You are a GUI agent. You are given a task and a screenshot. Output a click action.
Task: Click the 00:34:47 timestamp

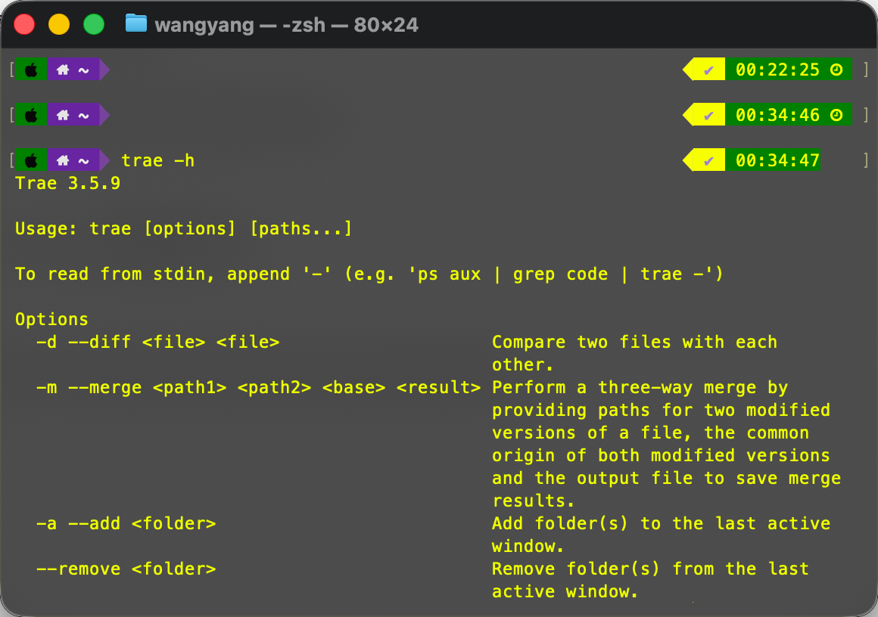pyautogui.click(x=777, y=161)
